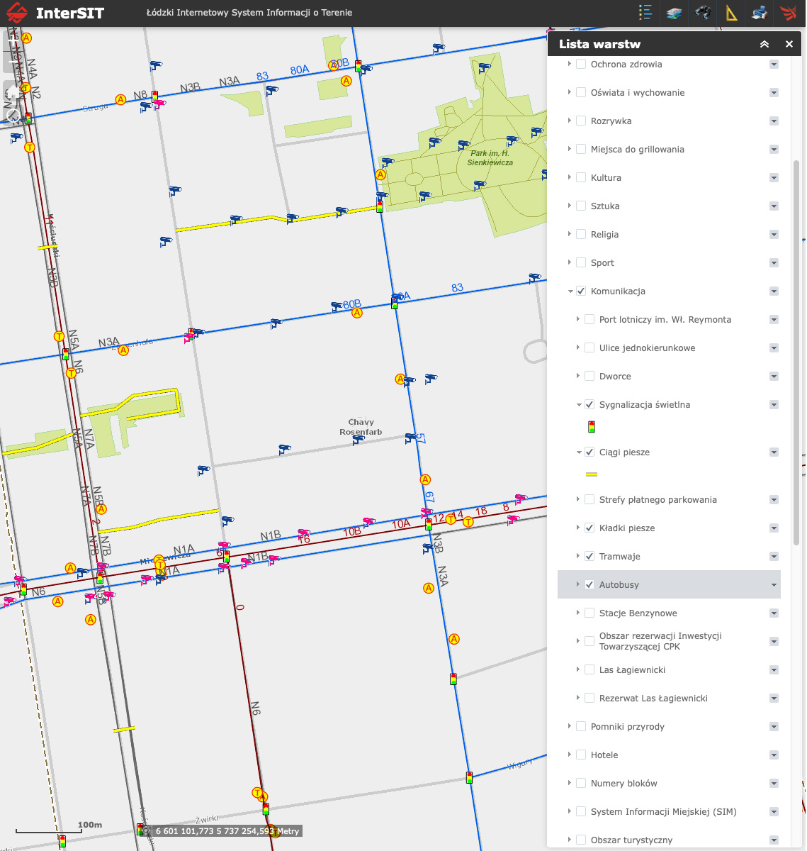807x851 pixels.
Task: Open search with the binoculars icon
Action: click(702, 13)
